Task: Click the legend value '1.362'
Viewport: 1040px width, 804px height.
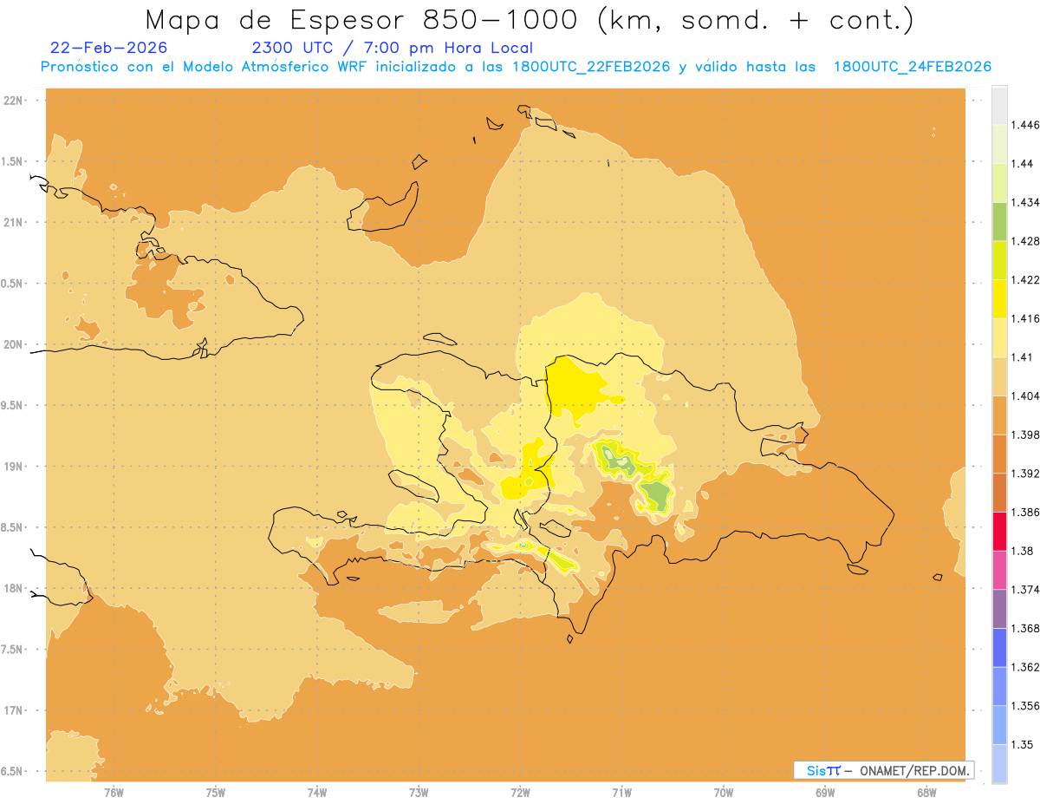Action: pyautogui.click(x=1025, y=667)
